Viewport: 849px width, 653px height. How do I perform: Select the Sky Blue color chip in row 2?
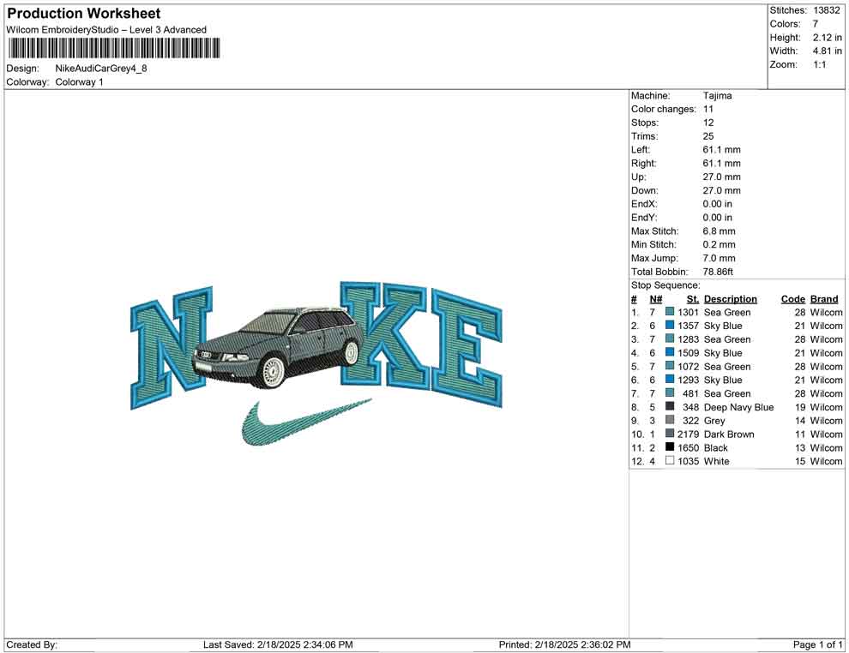(670, 326)
